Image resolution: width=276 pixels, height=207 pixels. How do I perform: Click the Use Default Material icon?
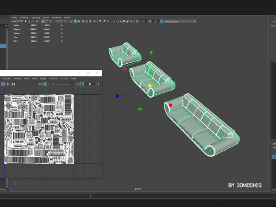79,21
